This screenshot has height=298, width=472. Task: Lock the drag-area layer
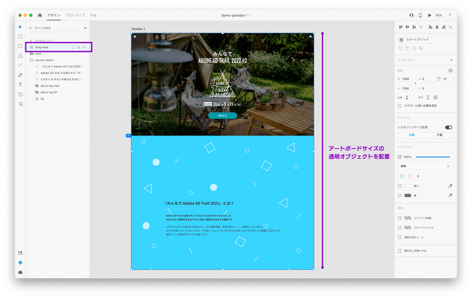pos(79,47)
